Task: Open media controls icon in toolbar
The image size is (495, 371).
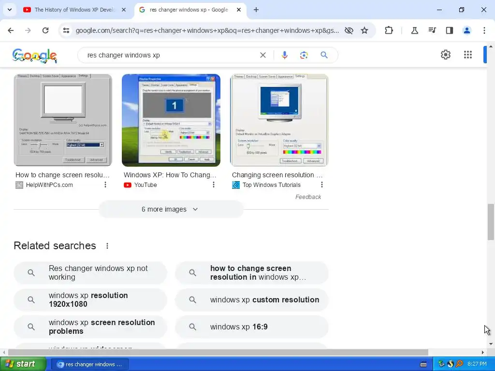Action: [432, 30]
